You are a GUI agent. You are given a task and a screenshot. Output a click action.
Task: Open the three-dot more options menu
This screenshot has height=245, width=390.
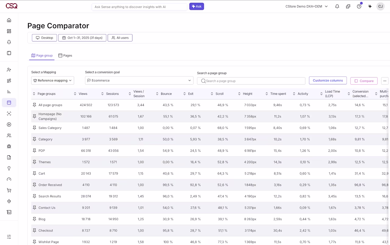(x=385, y=81)
